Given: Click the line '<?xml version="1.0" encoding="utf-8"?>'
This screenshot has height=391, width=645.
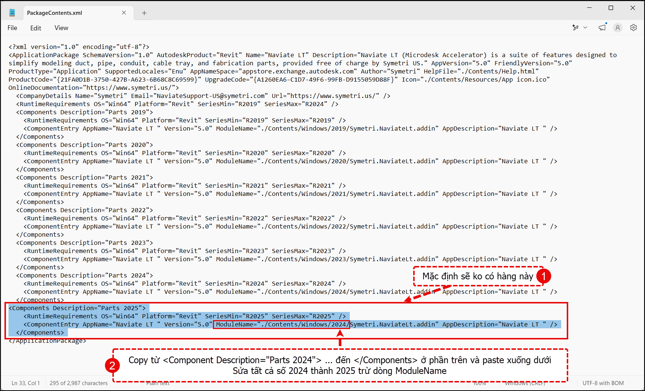Looking at the screenshot, I should tap(79, 47).
